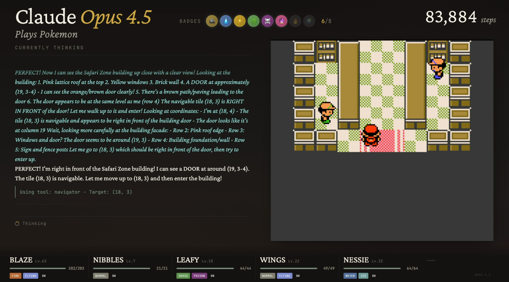Click BLAZE's FLYING type tag

[31, 276]
